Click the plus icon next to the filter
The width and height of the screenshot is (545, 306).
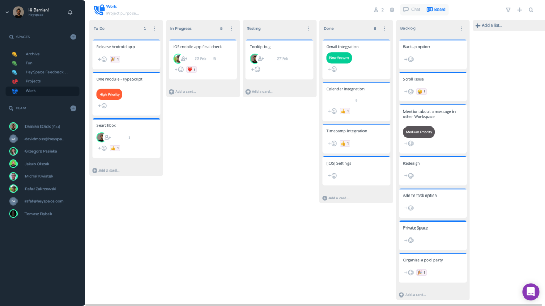[x=519, y=10]
